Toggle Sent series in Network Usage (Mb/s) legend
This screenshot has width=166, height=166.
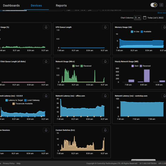pos(76,66)
